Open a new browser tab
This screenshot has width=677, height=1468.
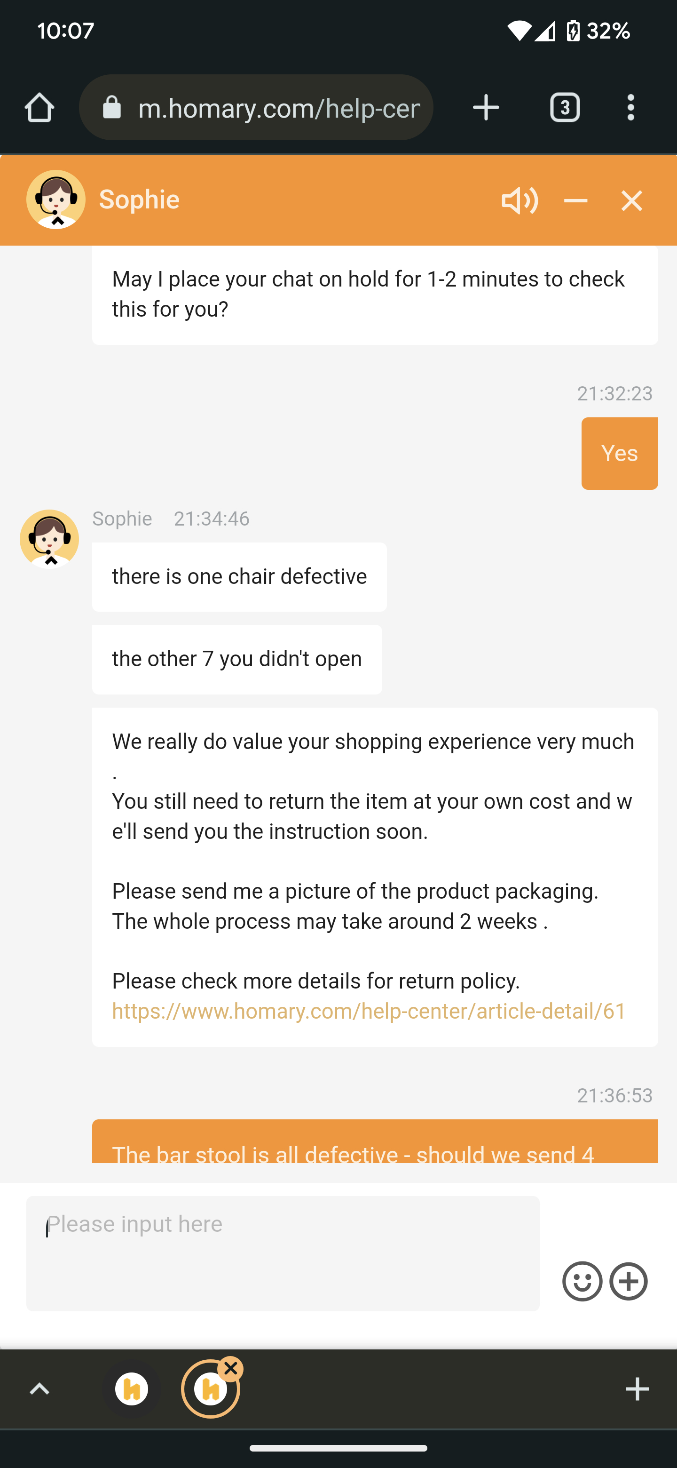(486, 107)
